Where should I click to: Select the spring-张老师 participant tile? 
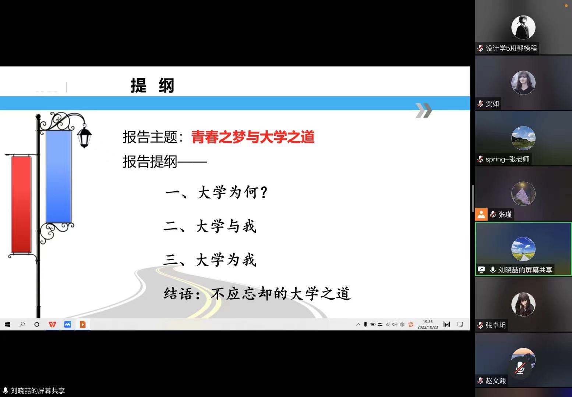point(523,139)
